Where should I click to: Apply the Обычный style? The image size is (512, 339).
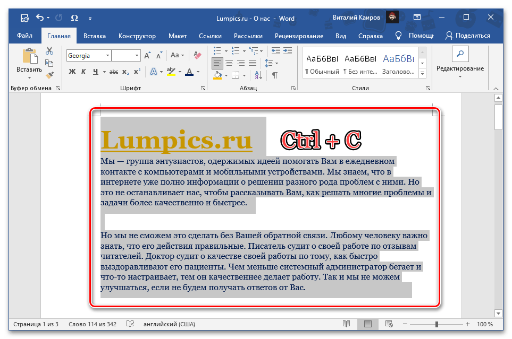tap(322, 64)
